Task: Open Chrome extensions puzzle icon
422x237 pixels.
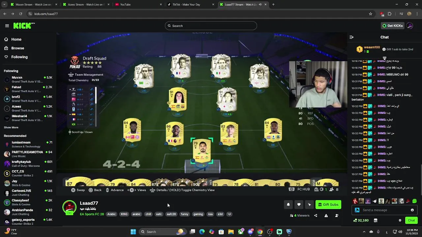Action: click(x=390, y=14)
